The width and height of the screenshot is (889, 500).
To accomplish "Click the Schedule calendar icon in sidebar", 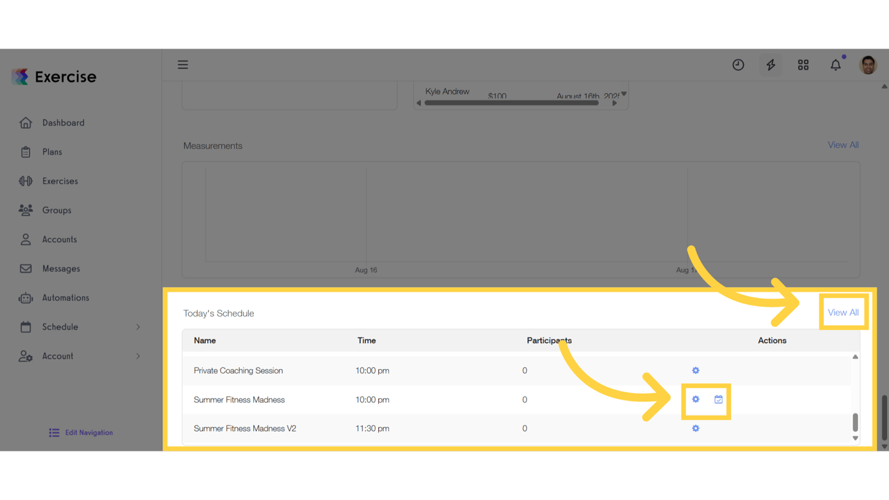I will [25, 327].
